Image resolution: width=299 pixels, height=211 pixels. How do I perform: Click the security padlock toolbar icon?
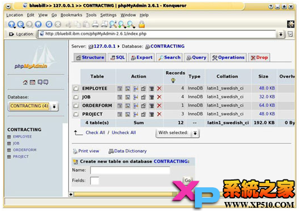coord(141,24)
